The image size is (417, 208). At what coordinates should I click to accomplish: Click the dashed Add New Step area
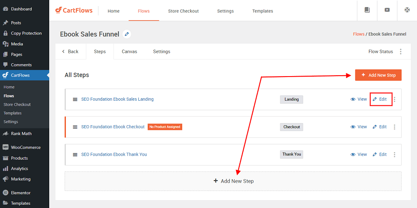tap(233, 181)
